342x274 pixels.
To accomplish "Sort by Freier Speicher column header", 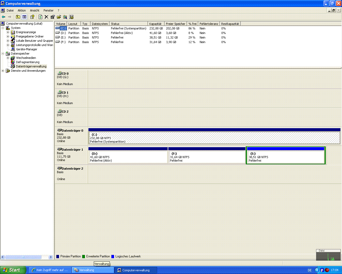I will [x=176, y=24].
